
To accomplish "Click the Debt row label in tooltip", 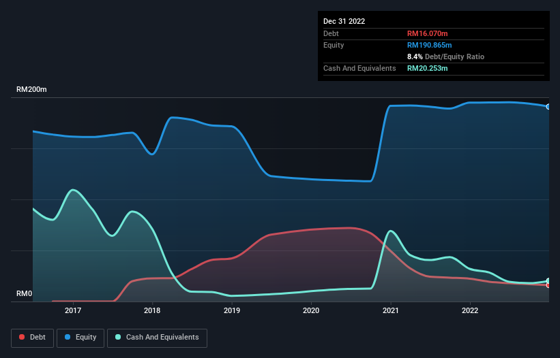I will coord(331,33).
